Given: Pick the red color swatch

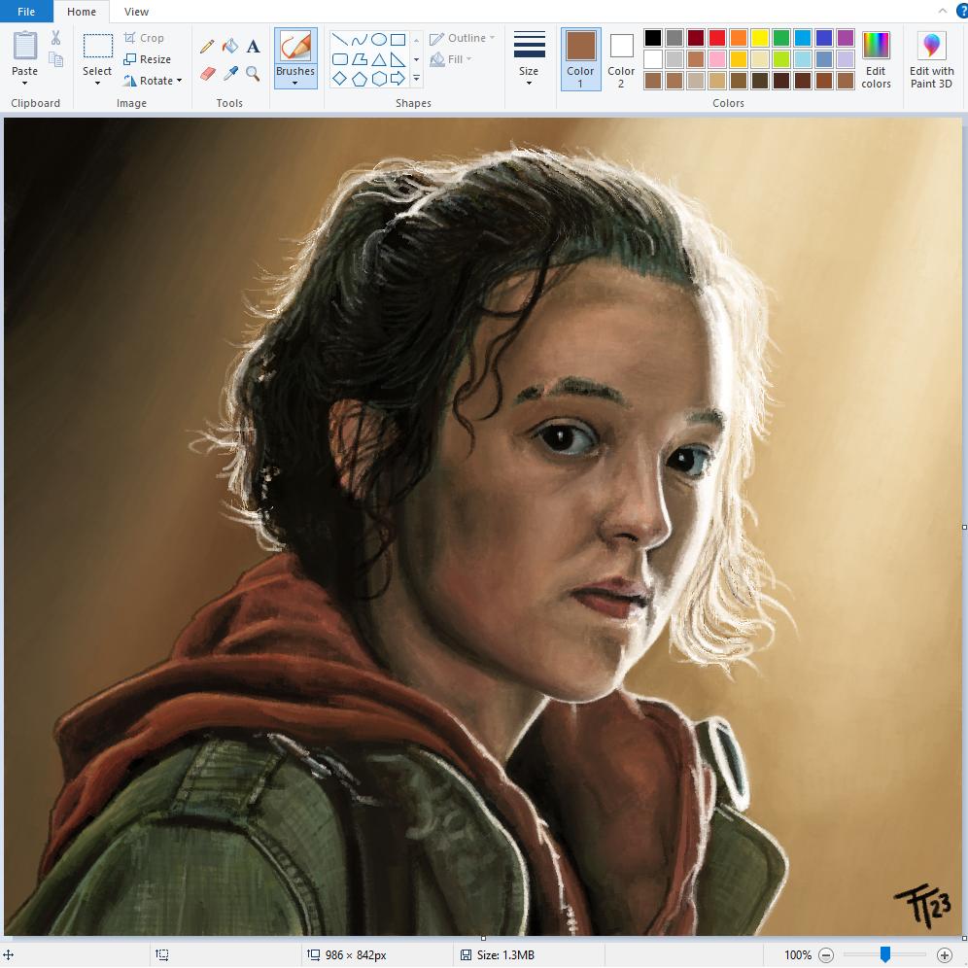Looking at the screenshot, I should click(717, 38).
